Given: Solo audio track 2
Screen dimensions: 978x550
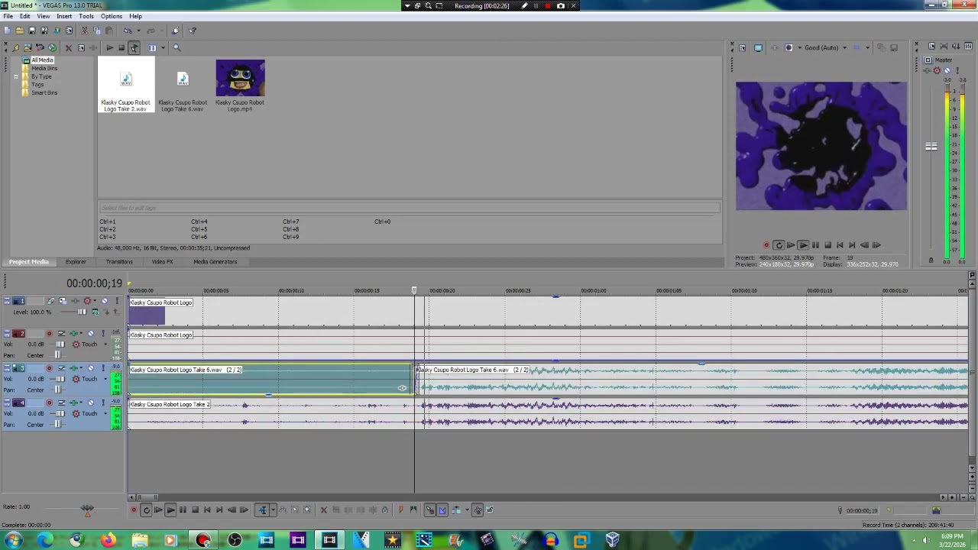Looking at the screenshot, I should tap(102, 334).
